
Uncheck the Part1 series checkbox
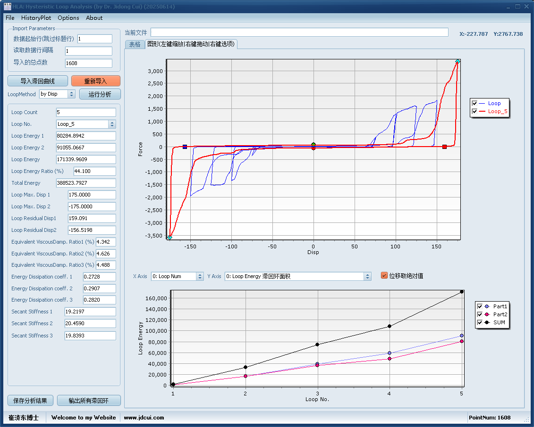coord(480,306)
